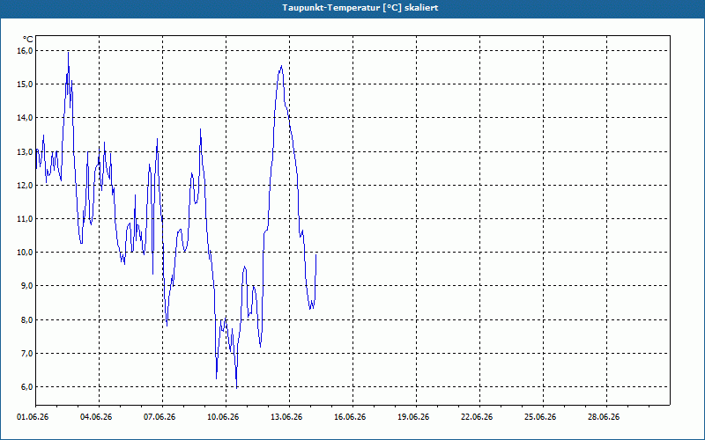Click the chart title 'Taupunkt-Temperatur [°C] skaliert'

[360, 8]
